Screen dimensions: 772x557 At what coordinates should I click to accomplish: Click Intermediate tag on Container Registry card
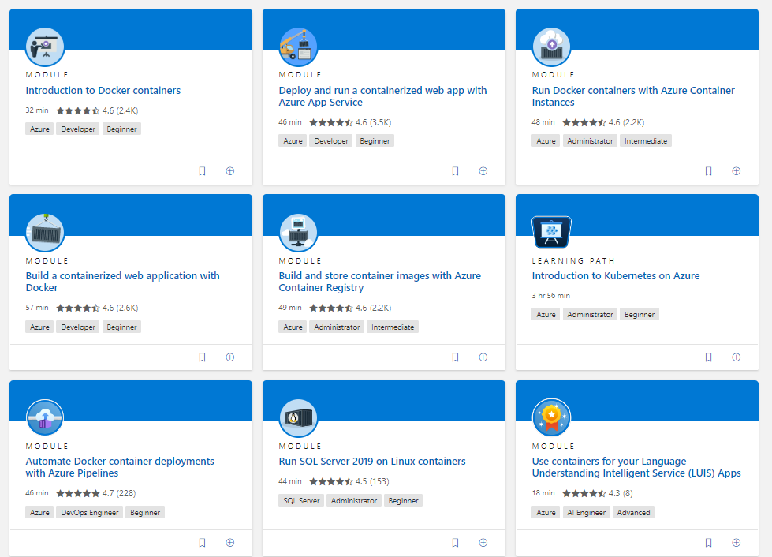393,327
